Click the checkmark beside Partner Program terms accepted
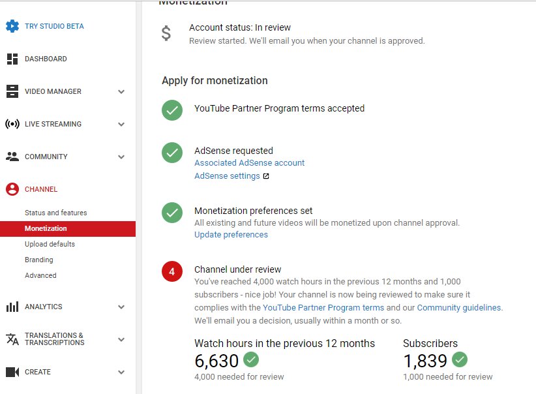Screen dimensions: 536x394 (172, 110)
